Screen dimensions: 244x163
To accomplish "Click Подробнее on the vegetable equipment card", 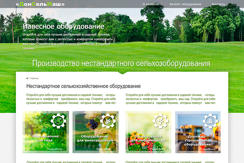I will pos(159,149).
